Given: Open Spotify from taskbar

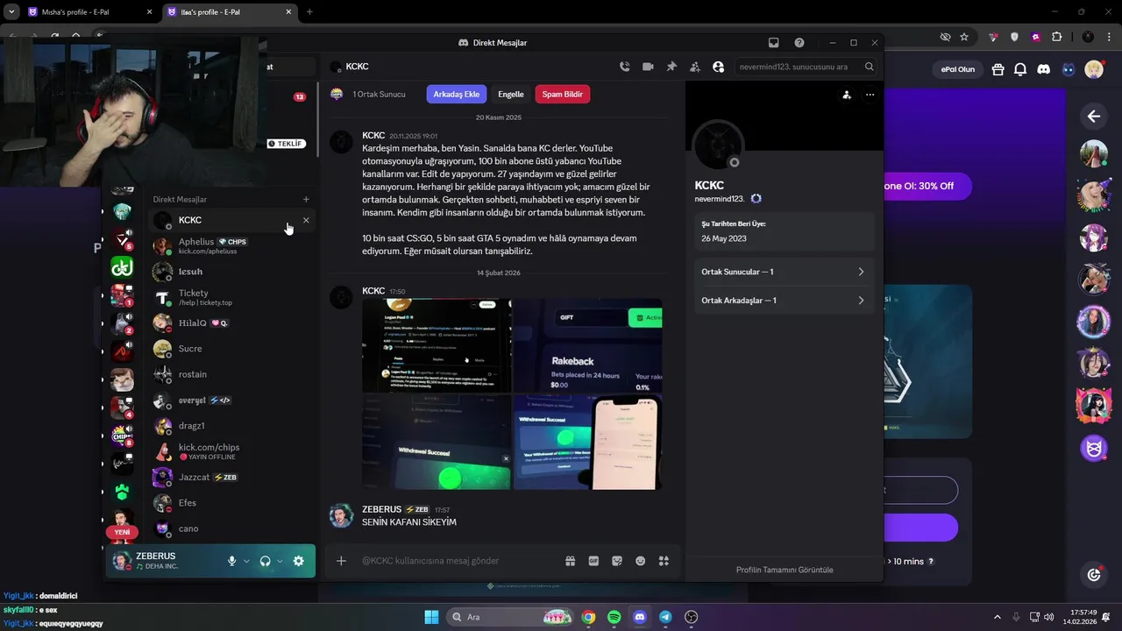Looking at the screenshot, I should click(614, 617).
